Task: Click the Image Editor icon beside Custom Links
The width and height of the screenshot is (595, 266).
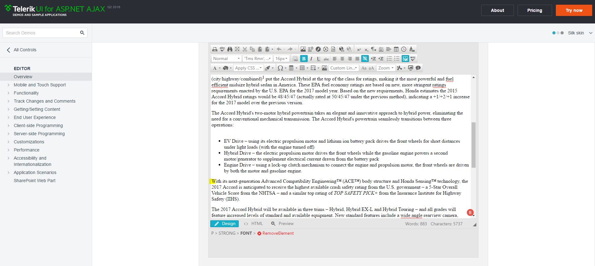Action: 324,68
